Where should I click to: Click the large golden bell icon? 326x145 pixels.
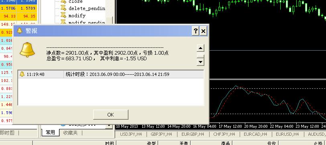click(x=27, y=50)
